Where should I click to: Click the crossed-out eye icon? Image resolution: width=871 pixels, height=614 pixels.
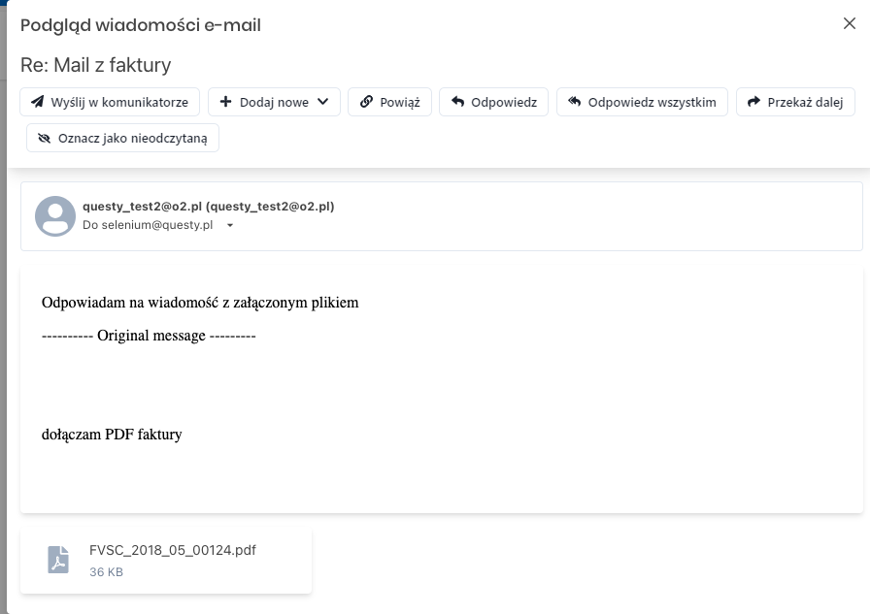tap(44, 138)
